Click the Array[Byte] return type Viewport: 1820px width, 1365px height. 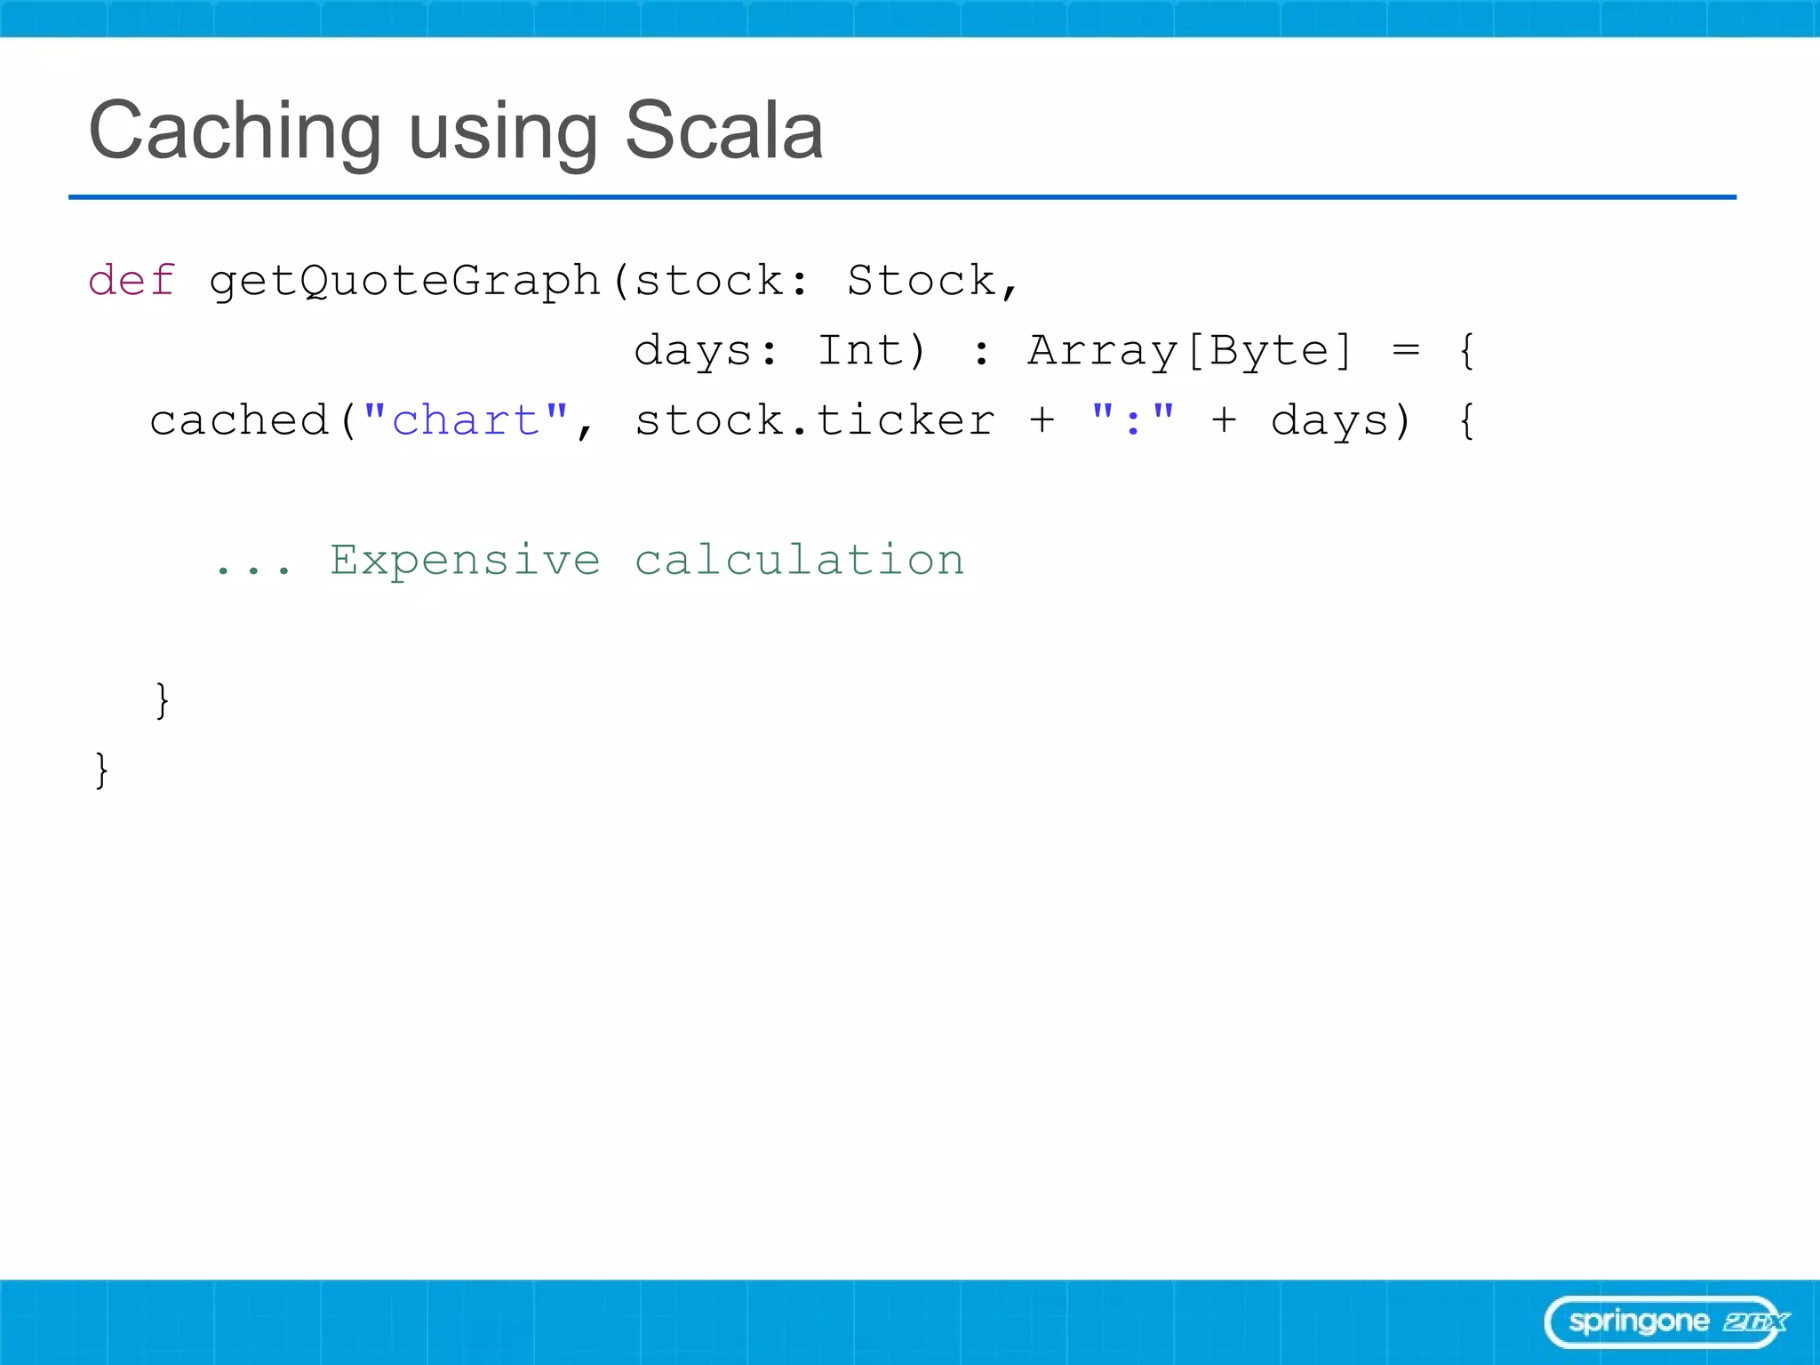[x=1190, y=351]
